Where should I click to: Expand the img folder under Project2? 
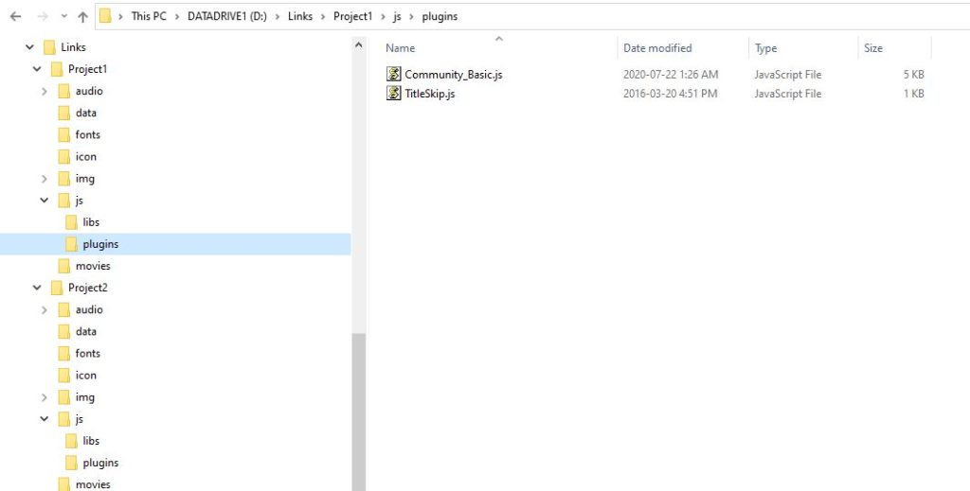click(45, 397)
